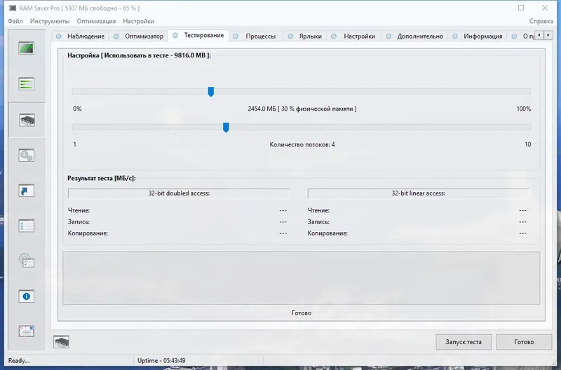Click the 32-bit doubled access header

(x=179, y=193)
